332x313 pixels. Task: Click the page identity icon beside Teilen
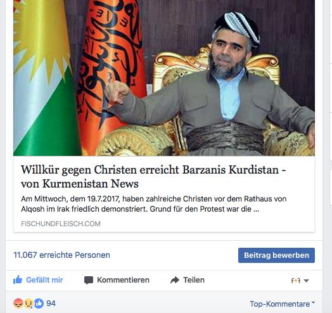pos(296,281)
